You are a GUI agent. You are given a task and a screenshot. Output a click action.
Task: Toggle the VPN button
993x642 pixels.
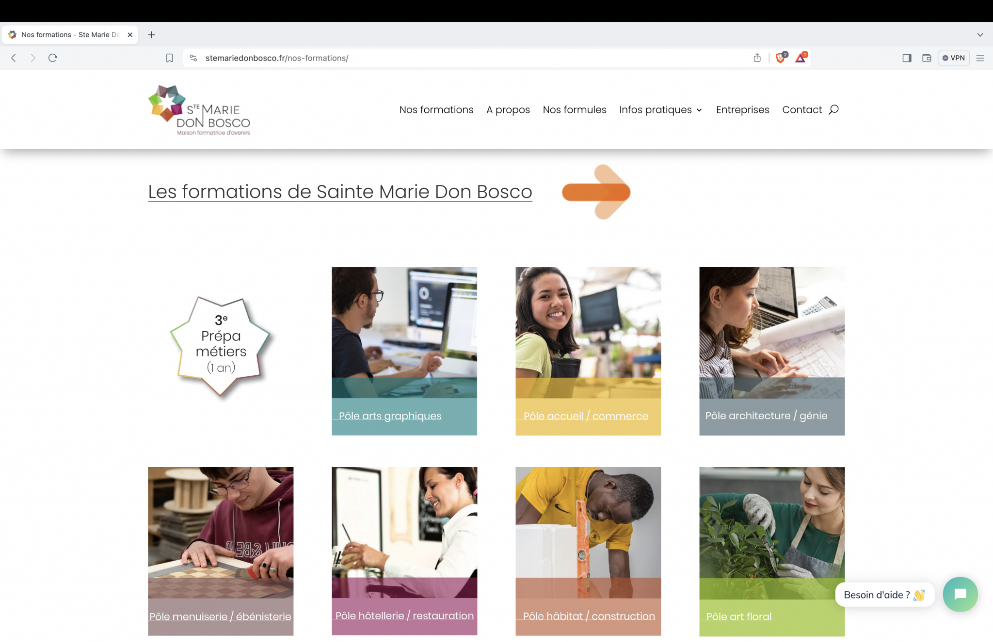tap(953, 58)
